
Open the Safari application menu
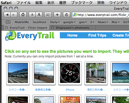(6, 3)
